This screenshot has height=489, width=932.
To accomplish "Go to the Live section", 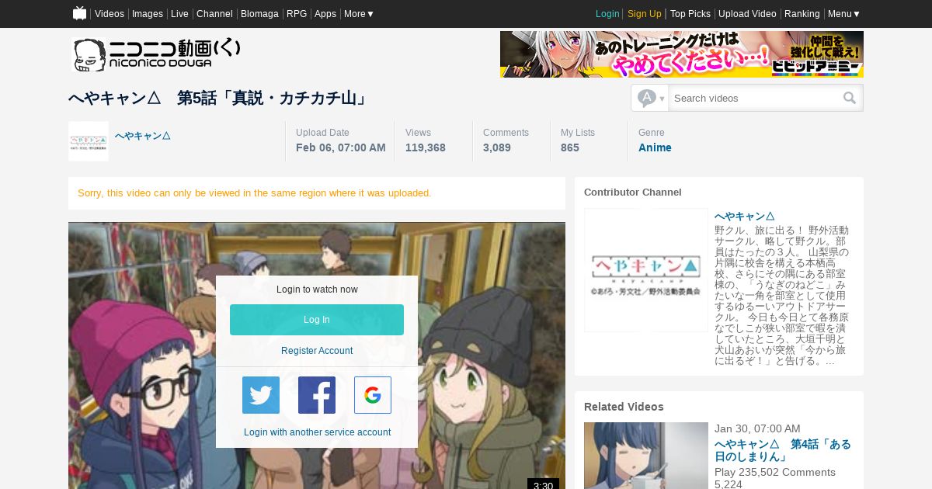I will [x=179, y=14].
